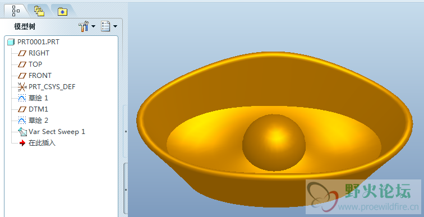Click the 草绘 2 sketch icon
The image size is (424, 217).
click(x=22, y=120)
